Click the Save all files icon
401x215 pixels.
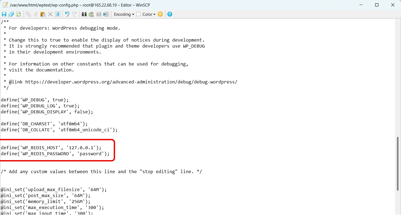click(x=11, y=14)
